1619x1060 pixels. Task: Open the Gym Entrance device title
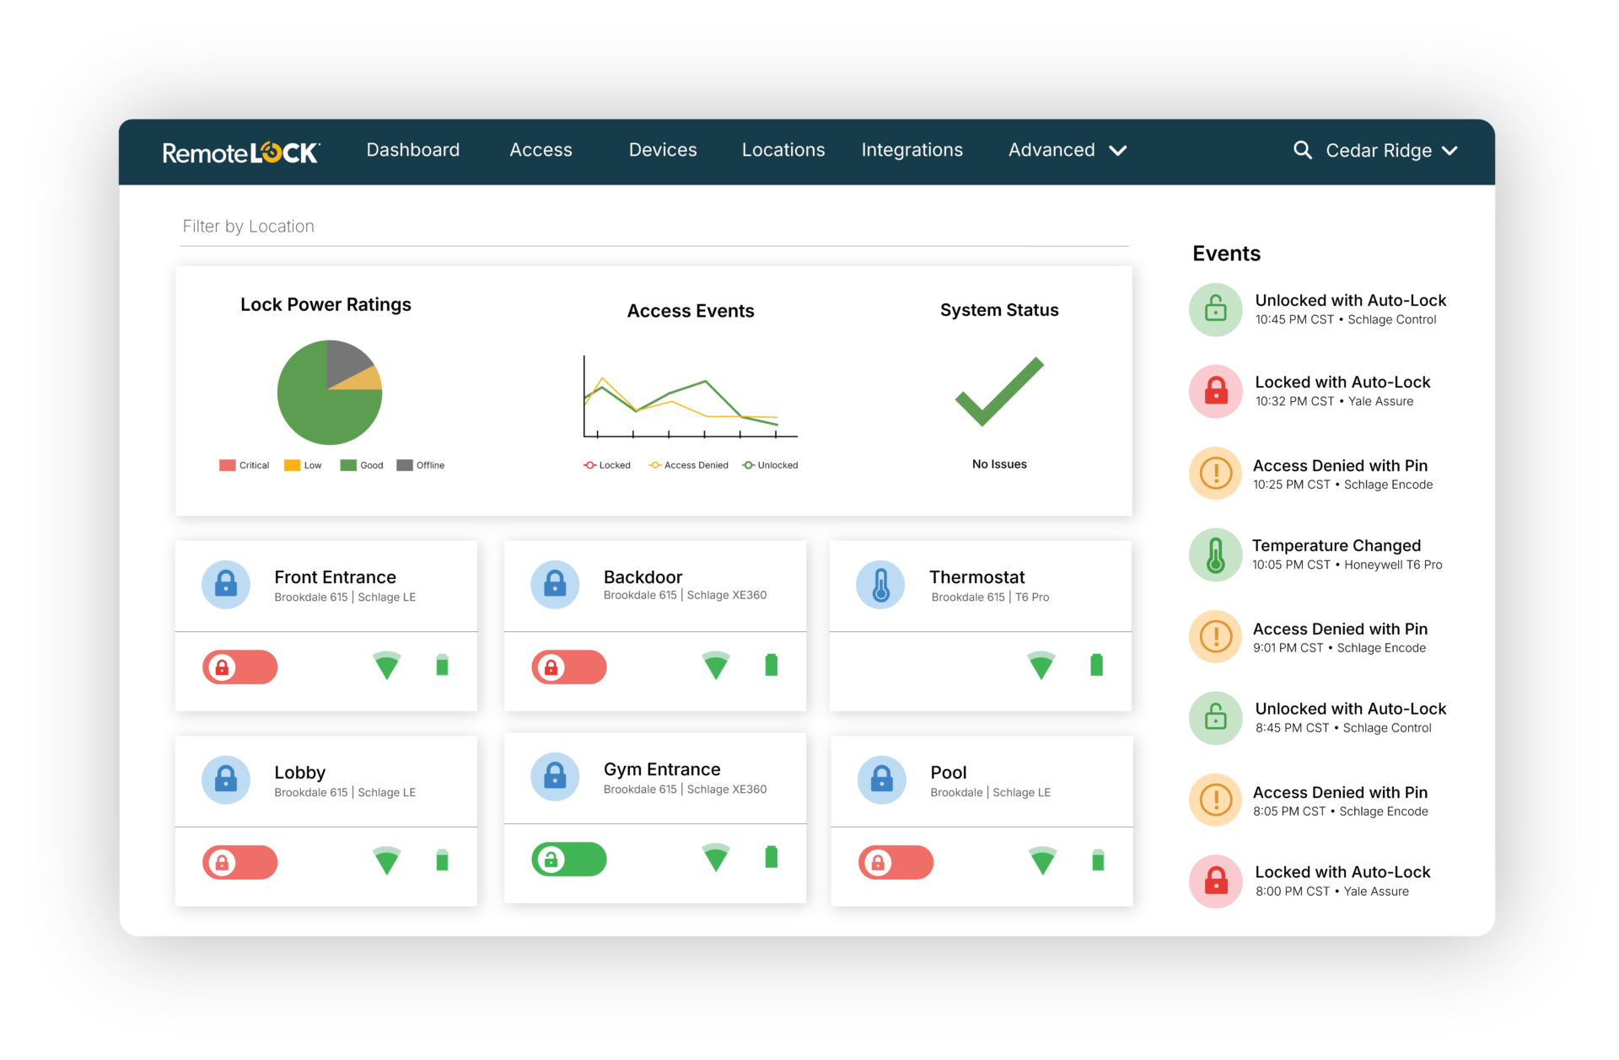662,769
